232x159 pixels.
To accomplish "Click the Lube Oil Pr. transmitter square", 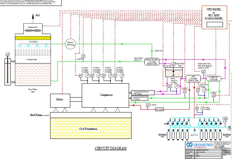I will coord(198,90).
